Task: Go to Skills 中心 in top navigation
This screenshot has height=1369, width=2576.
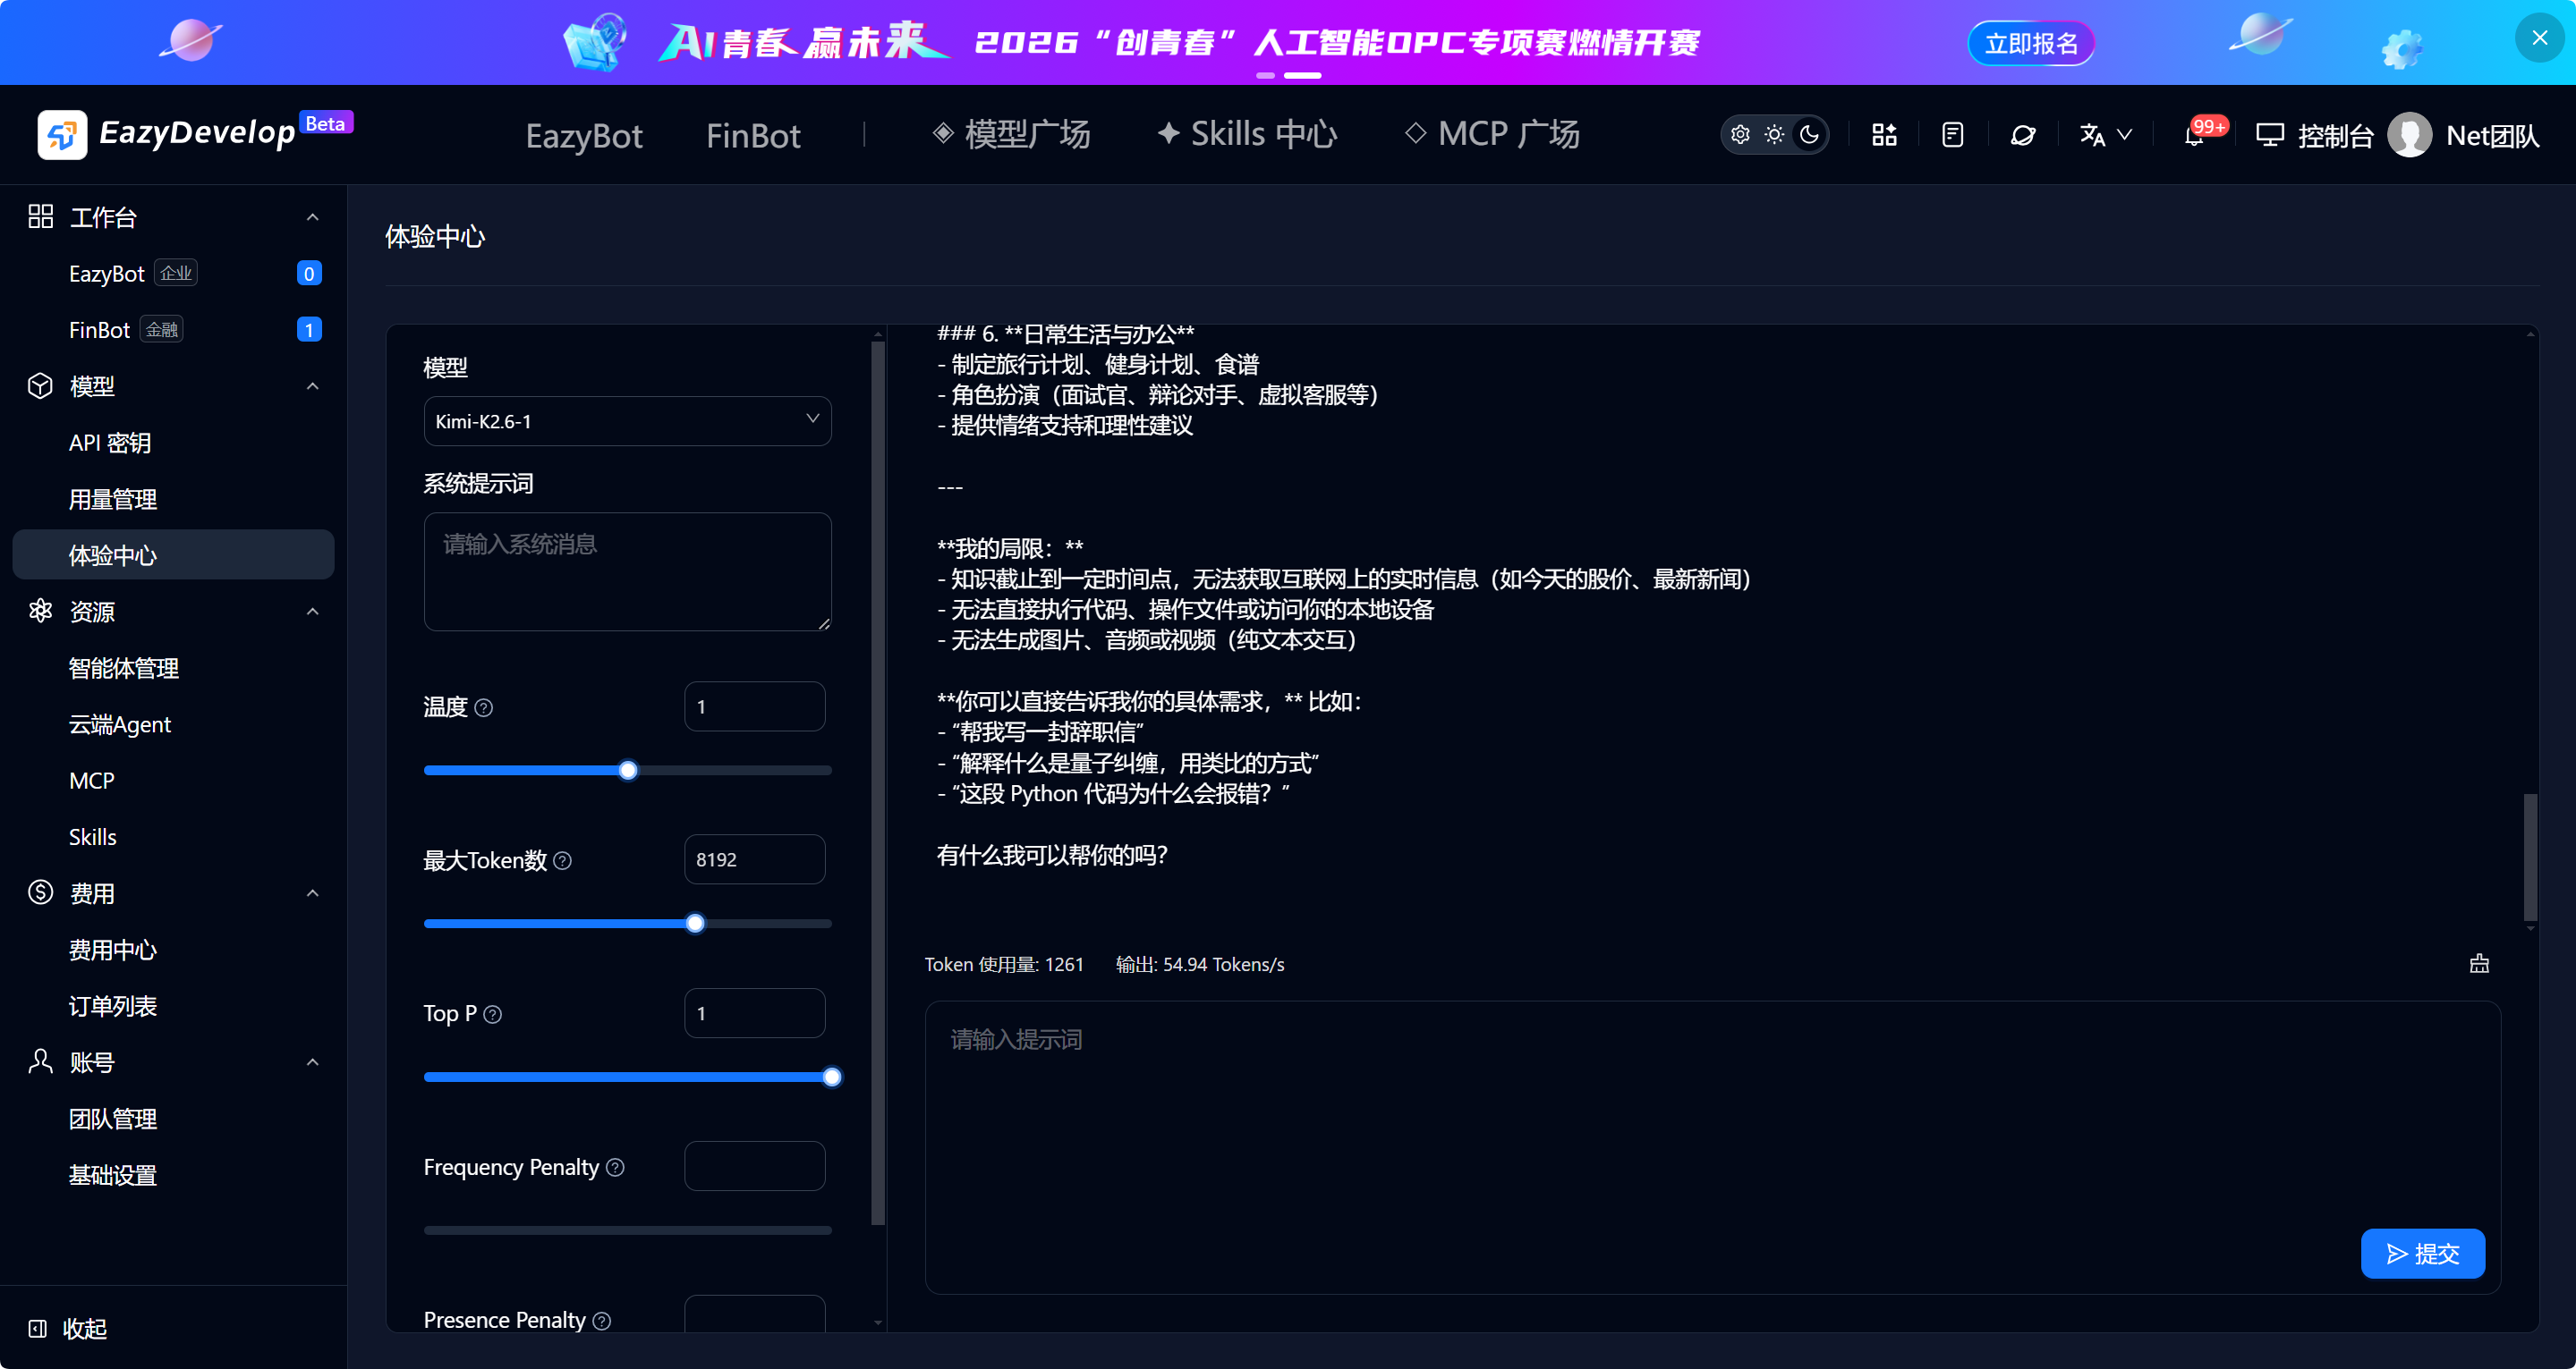Action: pos(1247,134)
